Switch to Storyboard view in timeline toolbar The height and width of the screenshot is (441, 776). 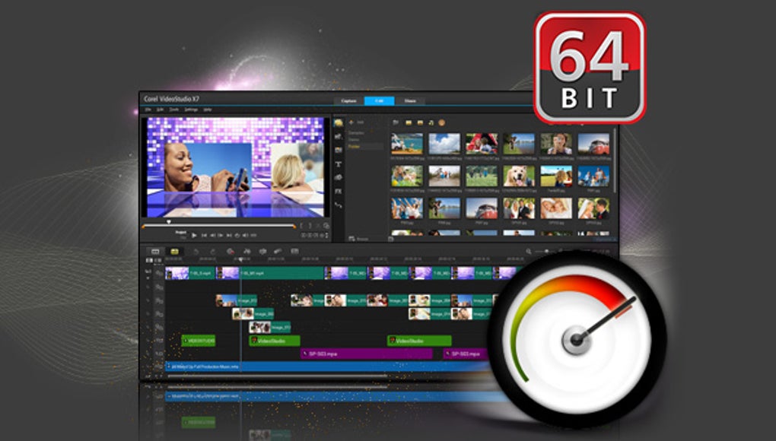pos(155,252)
